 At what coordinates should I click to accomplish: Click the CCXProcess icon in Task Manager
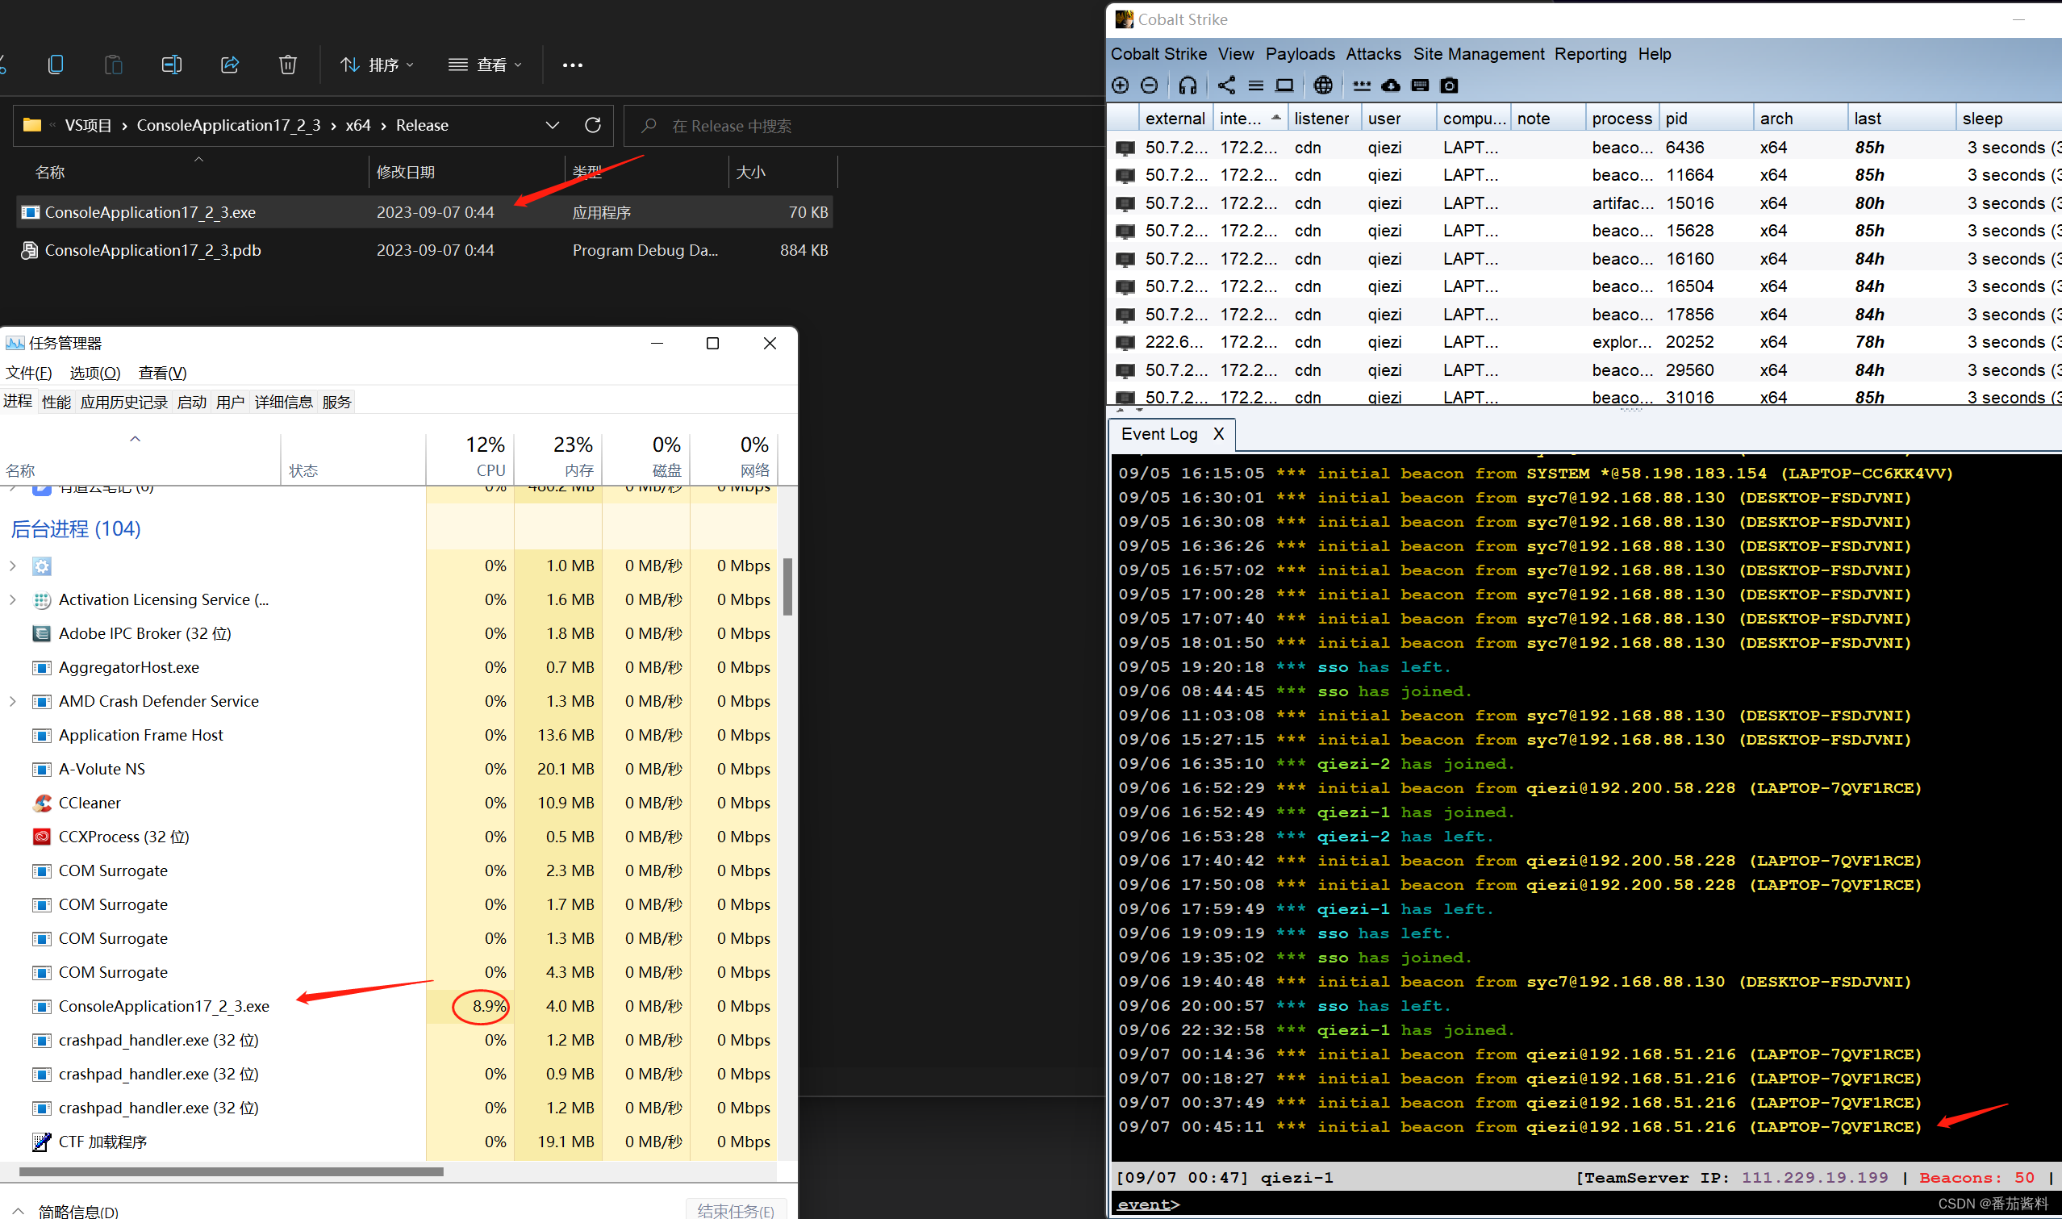tap(42, 837)
